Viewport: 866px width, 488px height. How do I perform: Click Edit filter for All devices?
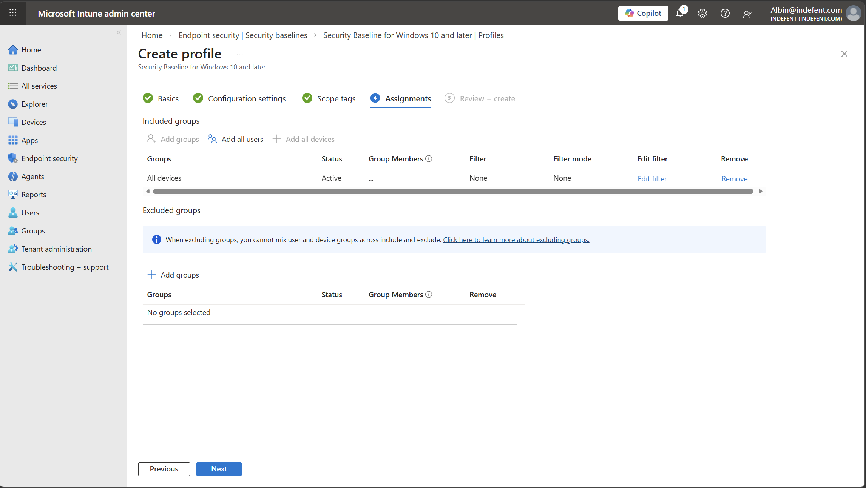click(x=652, y=179)
